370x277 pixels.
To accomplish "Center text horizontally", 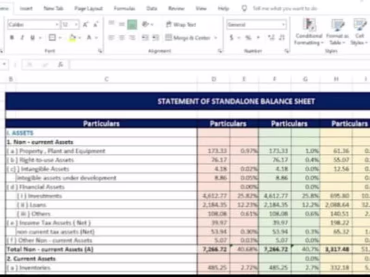I will coord(122,38).
